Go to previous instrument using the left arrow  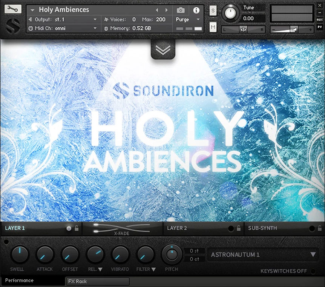[157, 10]
